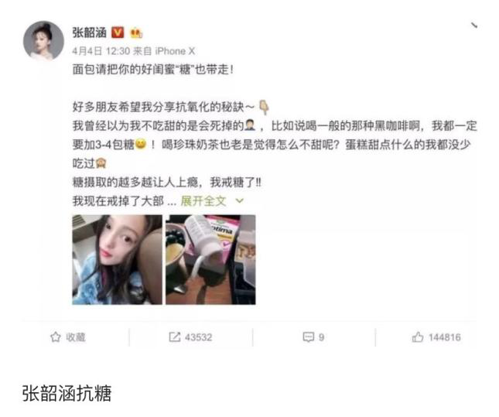Click the repost share icon
Image resolution: width=499 pixels, height=417 pixels.
[x=174, y=337]
